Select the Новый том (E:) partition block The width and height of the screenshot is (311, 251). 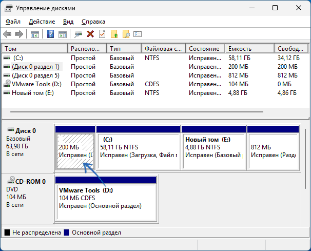pos(214,152)
